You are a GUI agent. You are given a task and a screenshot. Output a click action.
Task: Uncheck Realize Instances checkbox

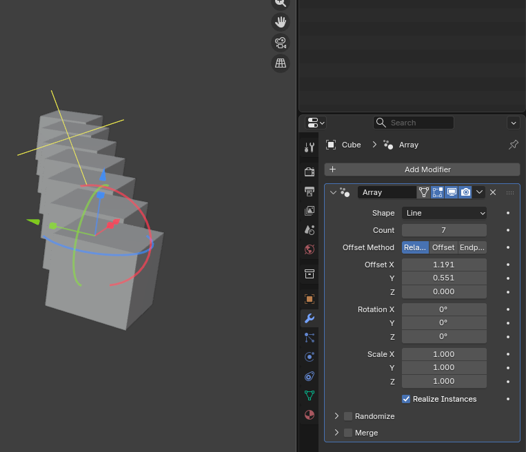(x=406, y=399)
